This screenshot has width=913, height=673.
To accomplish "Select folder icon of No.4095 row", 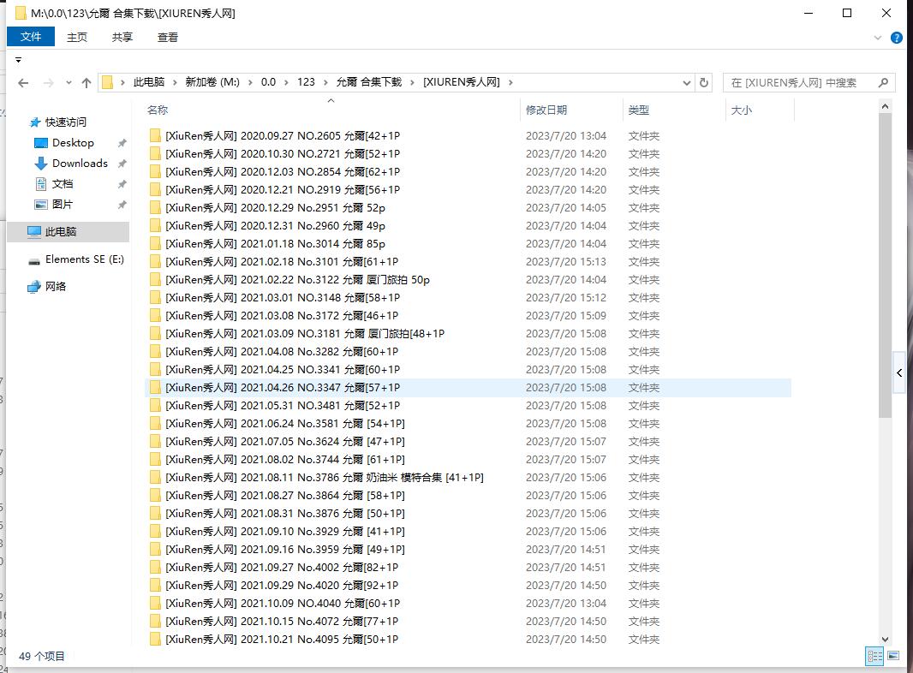I will (155, 640).
